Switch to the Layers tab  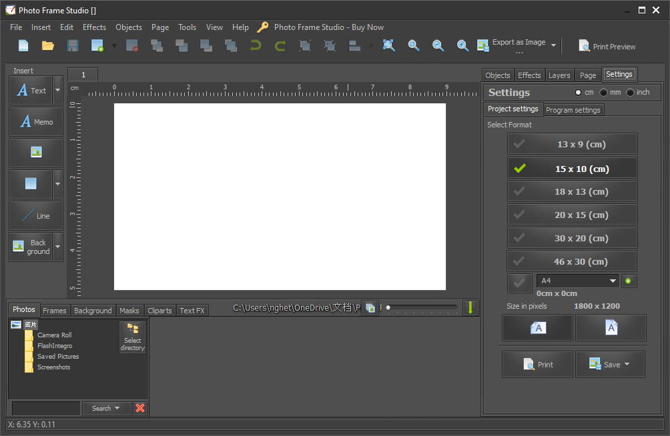[x=559, y=75]
